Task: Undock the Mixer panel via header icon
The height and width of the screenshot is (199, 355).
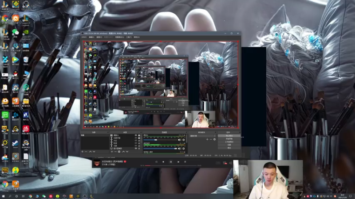Action: click(x=186, y=132)
